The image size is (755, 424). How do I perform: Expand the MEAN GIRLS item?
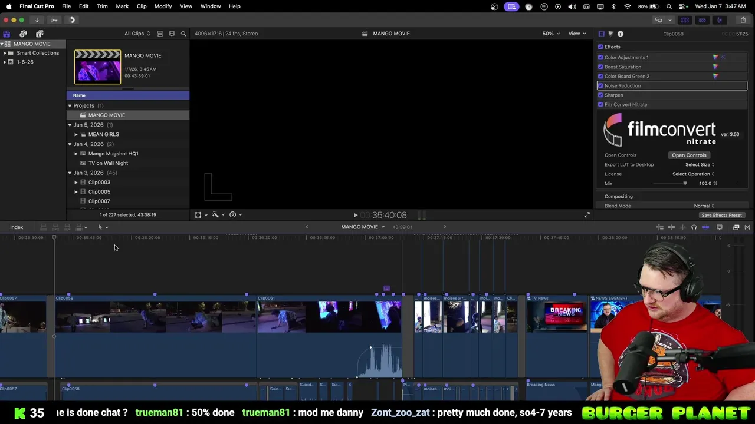click(x=75, y=134)
